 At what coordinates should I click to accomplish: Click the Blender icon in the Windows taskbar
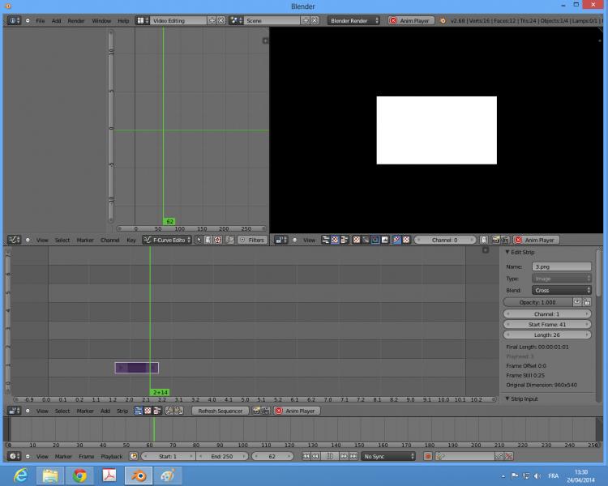pyautogui.click(x=139, y=475)
